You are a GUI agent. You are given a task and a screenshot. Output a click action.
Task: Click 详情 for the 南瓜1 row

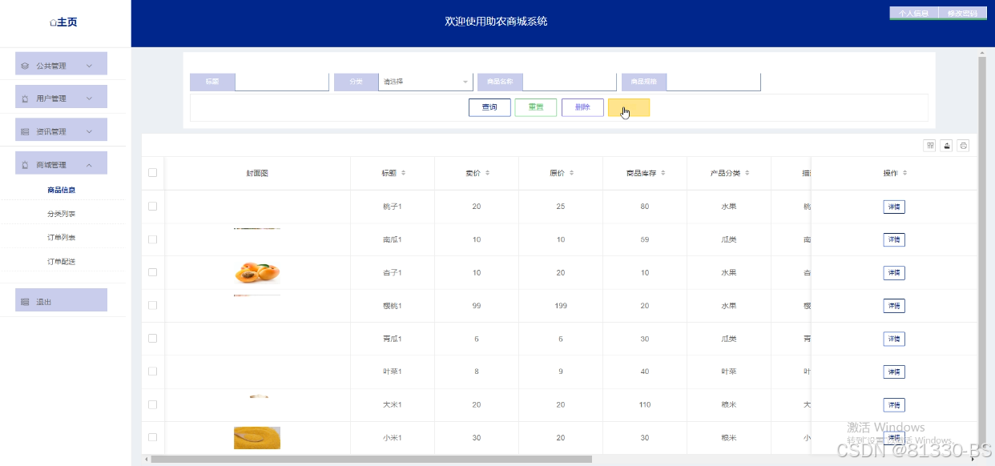[894, 240]
